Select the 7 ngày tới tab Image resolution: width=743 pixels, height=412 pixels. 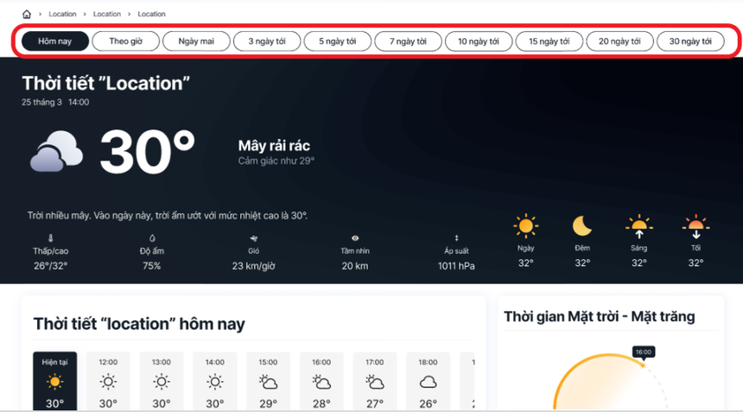[x=408, y=41]
